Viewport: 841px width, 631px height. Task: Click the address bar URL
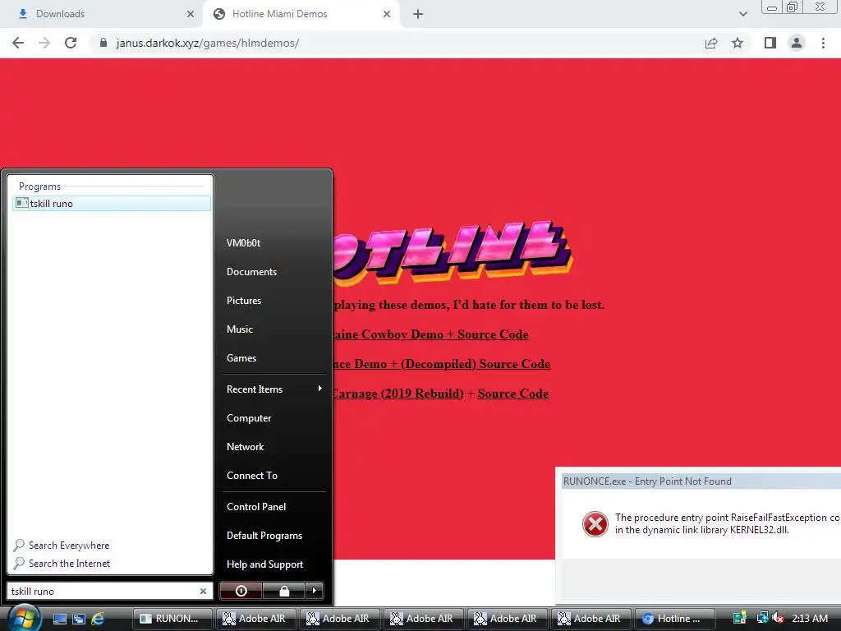click(x=208, y=43)
